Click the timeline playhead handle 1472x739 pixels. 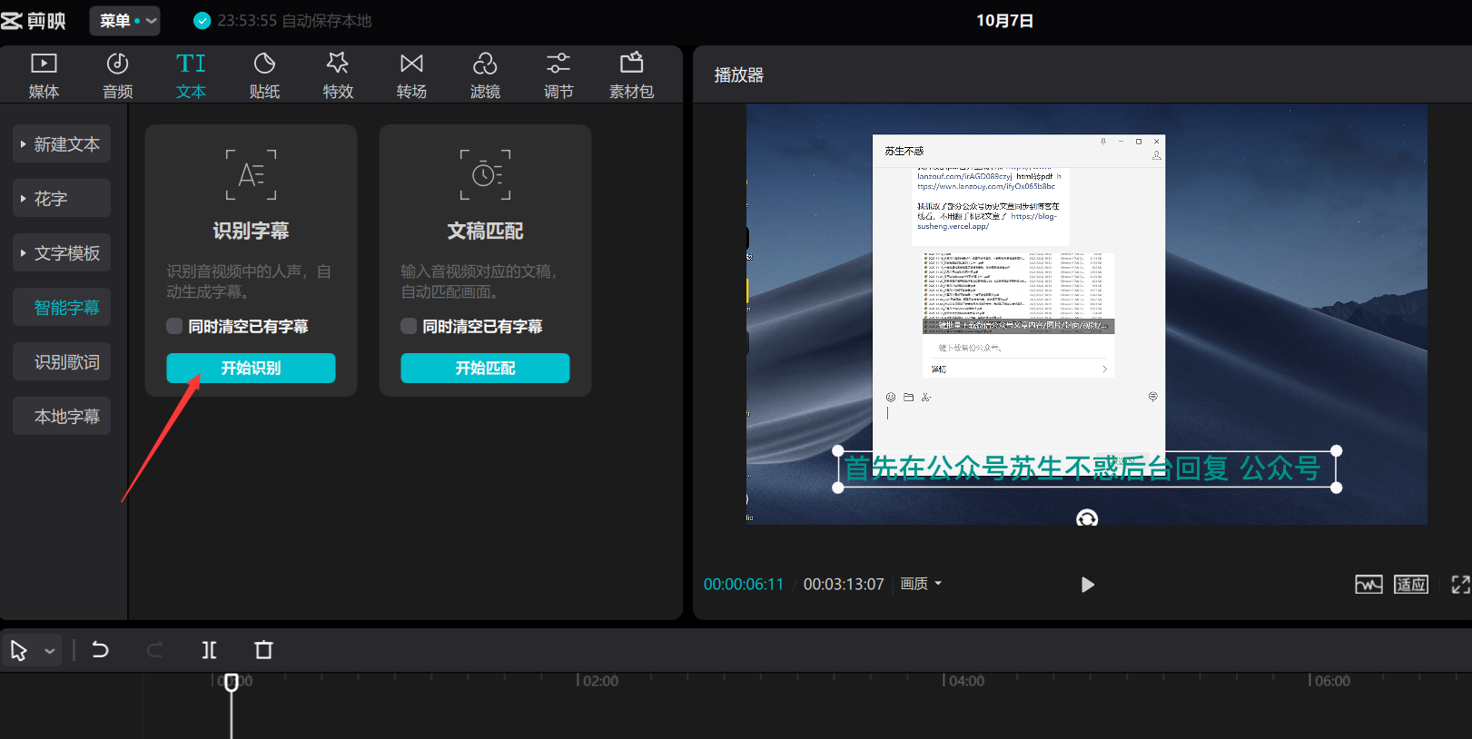click(x=232, y=682)
